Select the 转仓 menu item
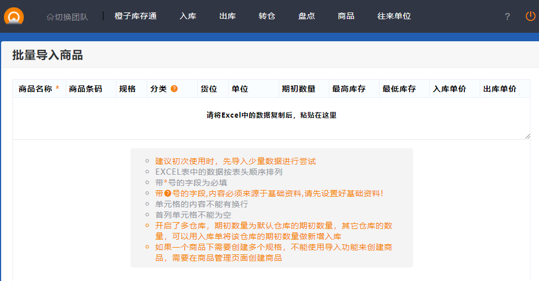This screenshot has width=539, height=281. tap(267, 16)
